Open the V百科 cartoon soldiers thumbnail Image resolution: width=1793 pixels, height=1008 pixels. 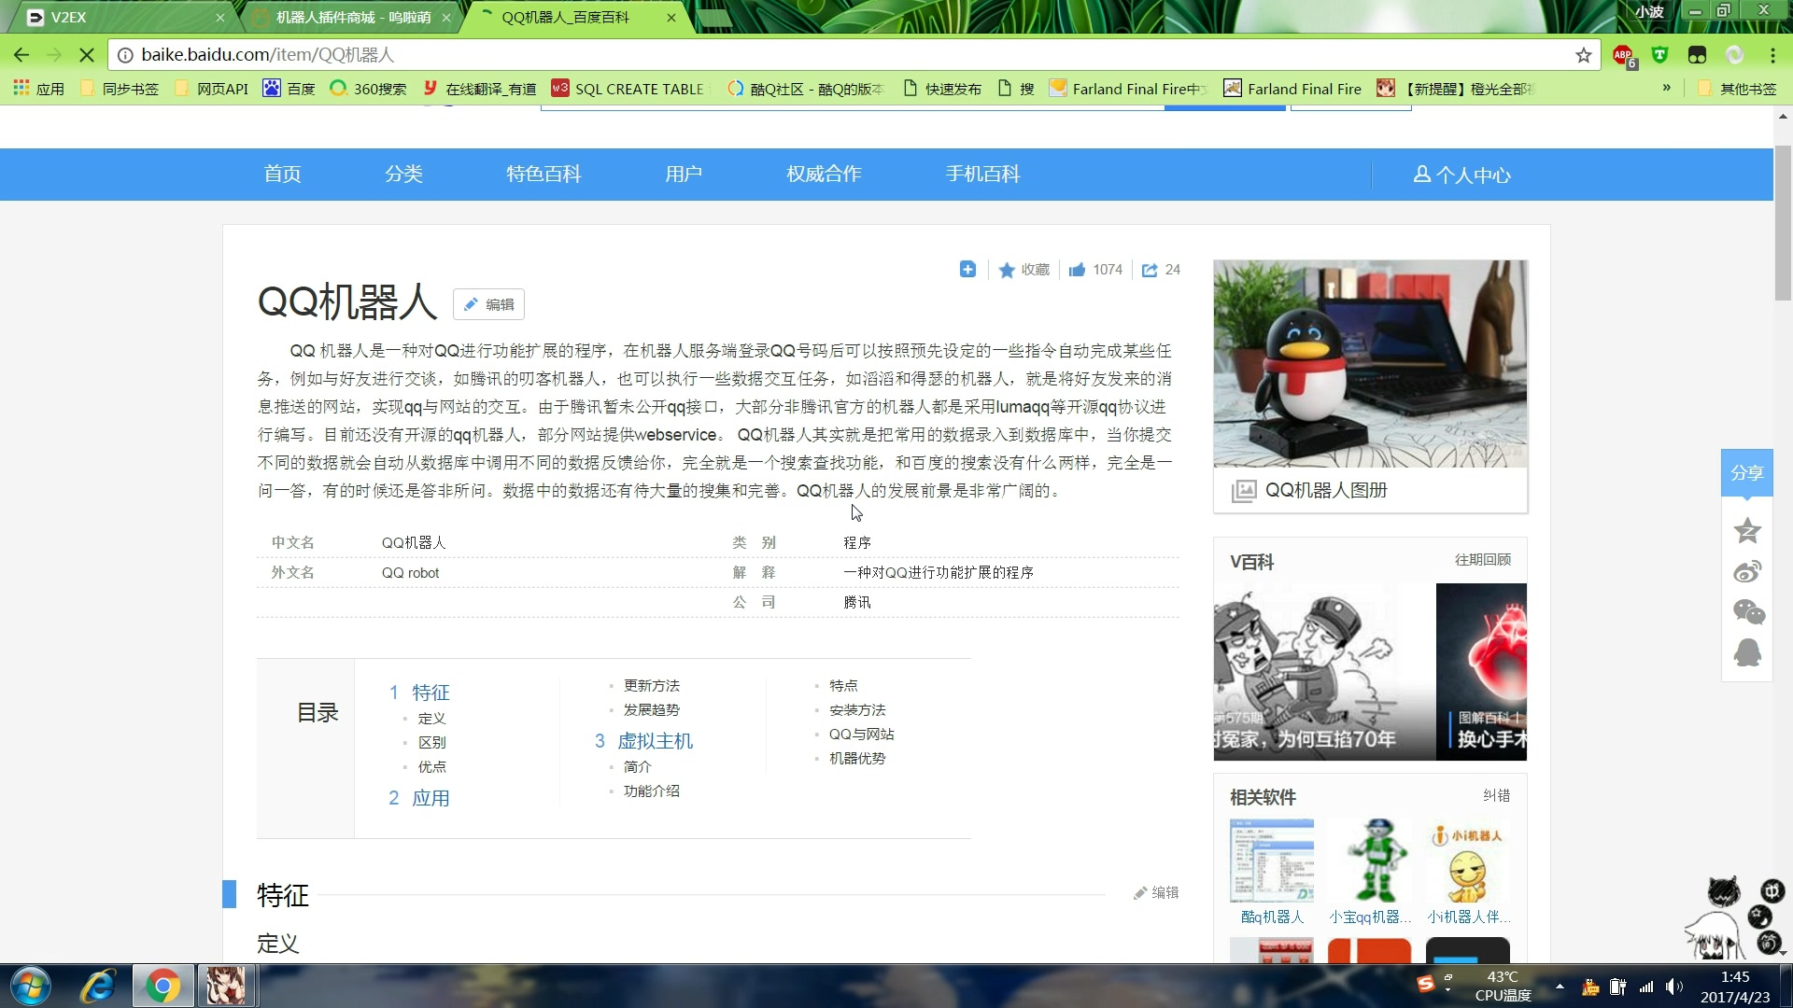click(1323, 672)
